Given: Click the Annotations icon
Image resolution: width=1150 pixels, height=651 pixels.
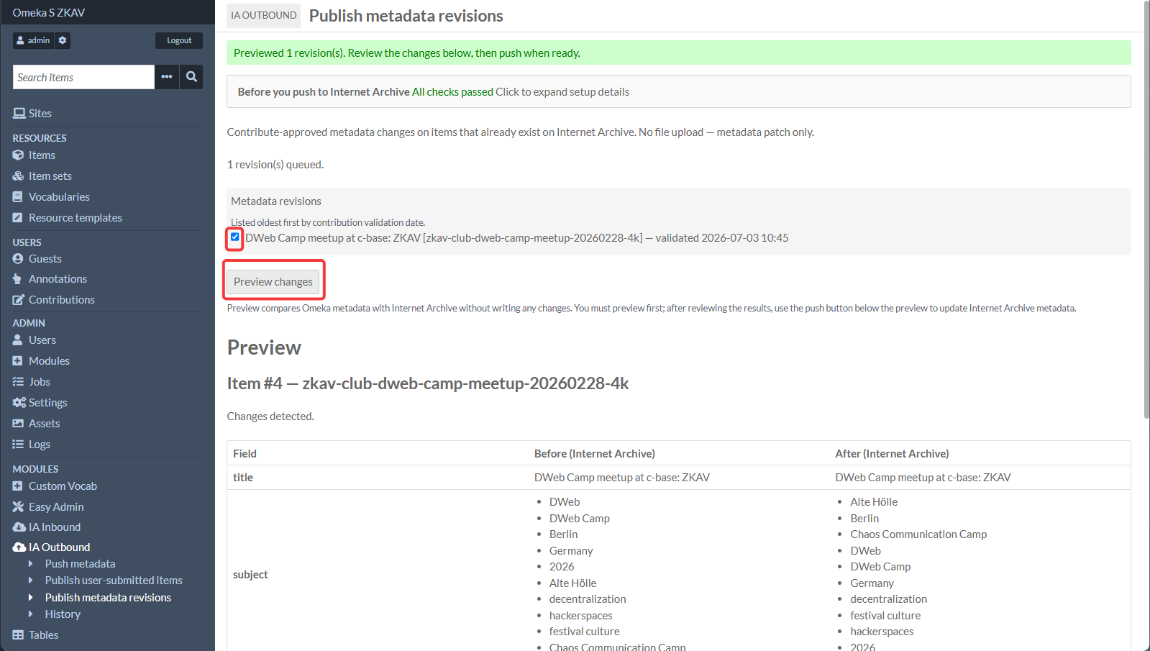Looking at the screenshot, I should (17, 278).
